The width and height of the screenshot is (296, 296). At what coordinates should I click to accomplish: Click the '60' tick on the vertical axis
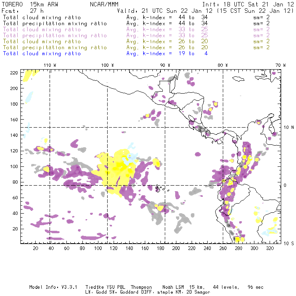click(15, 198)
